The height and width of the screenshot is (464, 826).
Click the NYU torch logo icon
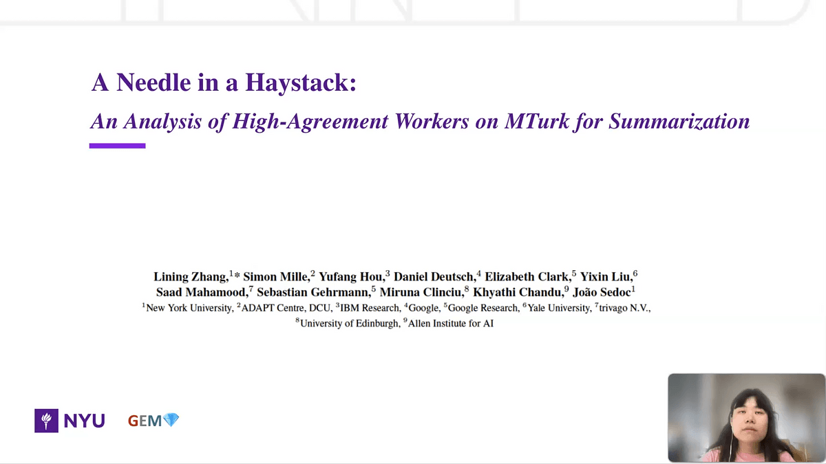coord(47,420)
